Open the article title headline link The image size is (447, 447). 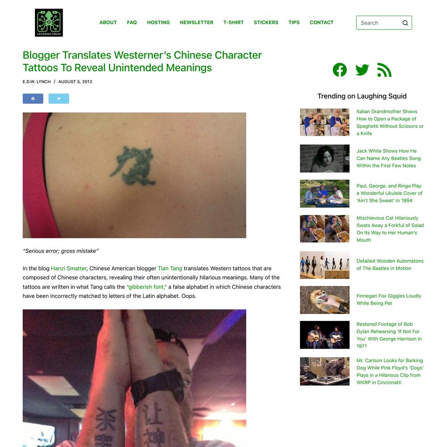tap(142, 61)
